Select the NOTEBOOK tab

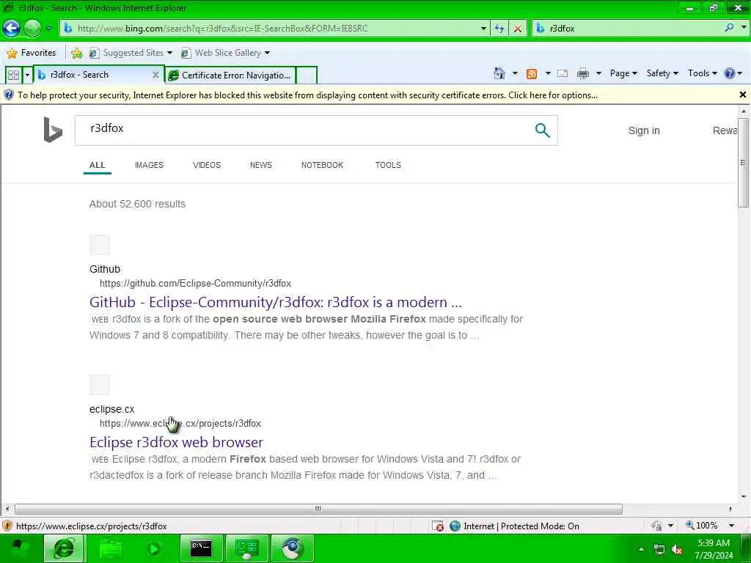tap(322, 165)
